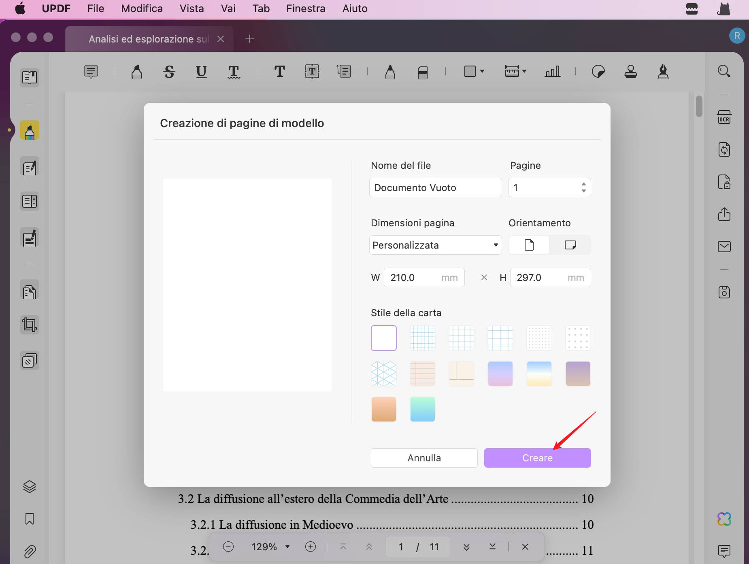
Task: Select the strikethrough tool
Action: (169, 72)
